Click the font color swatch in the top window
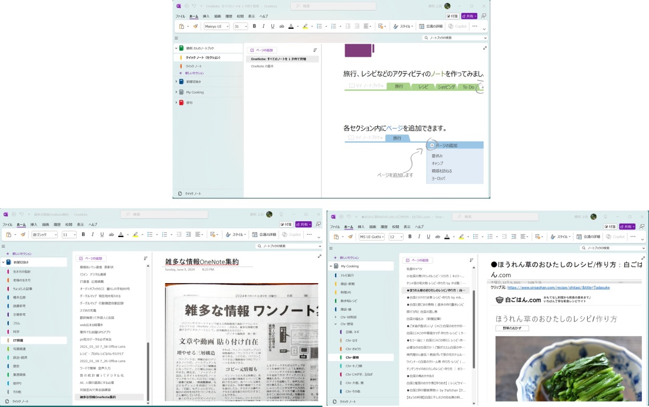 291,27
